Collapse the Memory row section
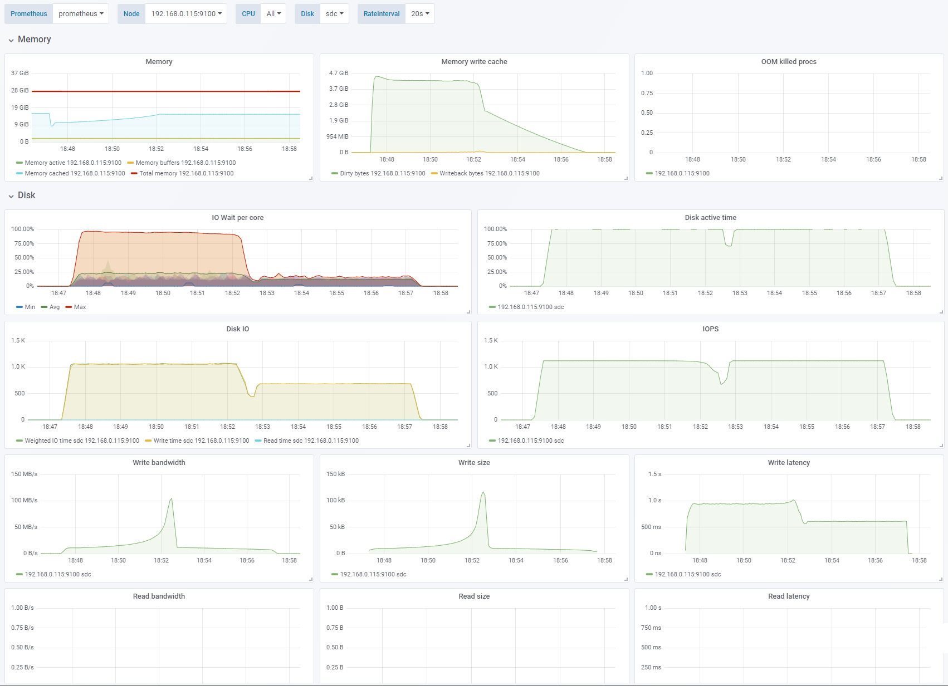The height and width of the screenshot is (690, 948). [30, 40]
